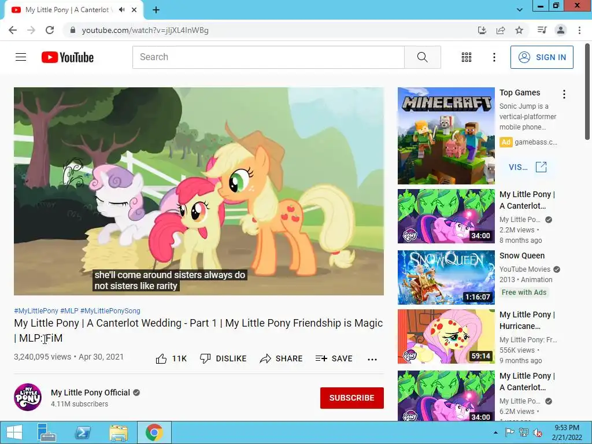Open File Explorer from taskbar

point(118,432)
